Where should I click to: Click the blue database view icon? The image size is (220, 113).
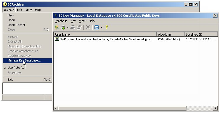(x=96, y=27)
